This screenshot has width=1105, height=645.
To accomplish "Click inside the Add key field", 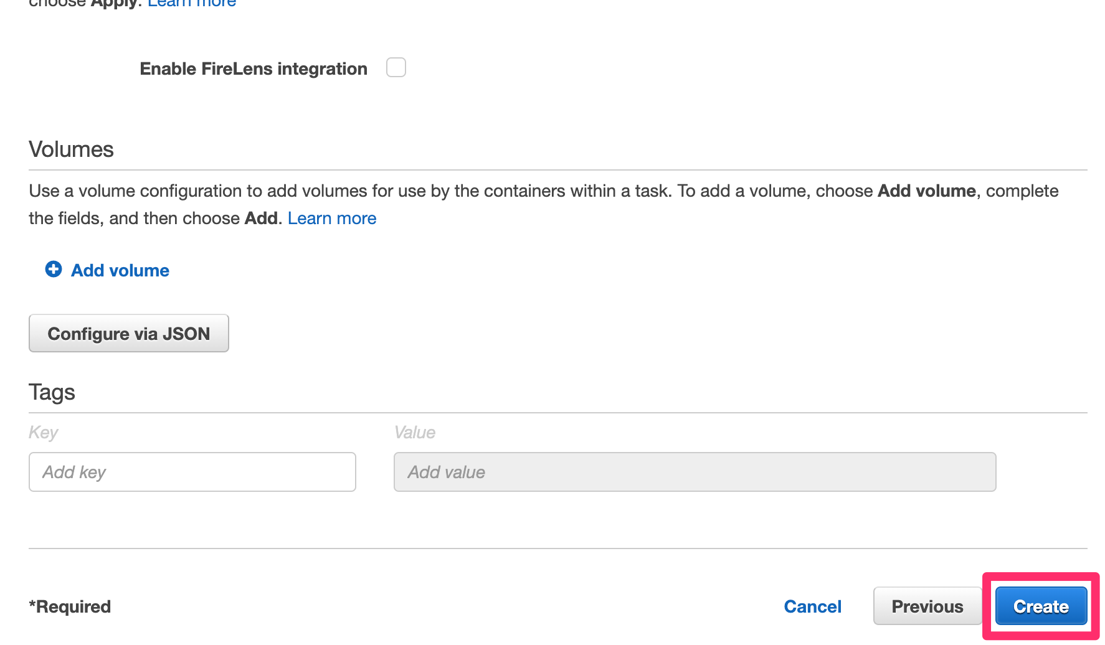I will 191,472.
